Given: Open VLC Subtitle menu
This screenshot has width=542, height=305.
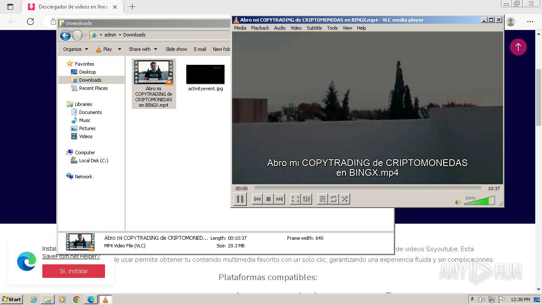Looking at the screenshot, I should coord(314,28).
